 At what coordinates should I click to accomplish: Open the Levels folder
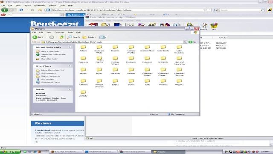point(83,71)
